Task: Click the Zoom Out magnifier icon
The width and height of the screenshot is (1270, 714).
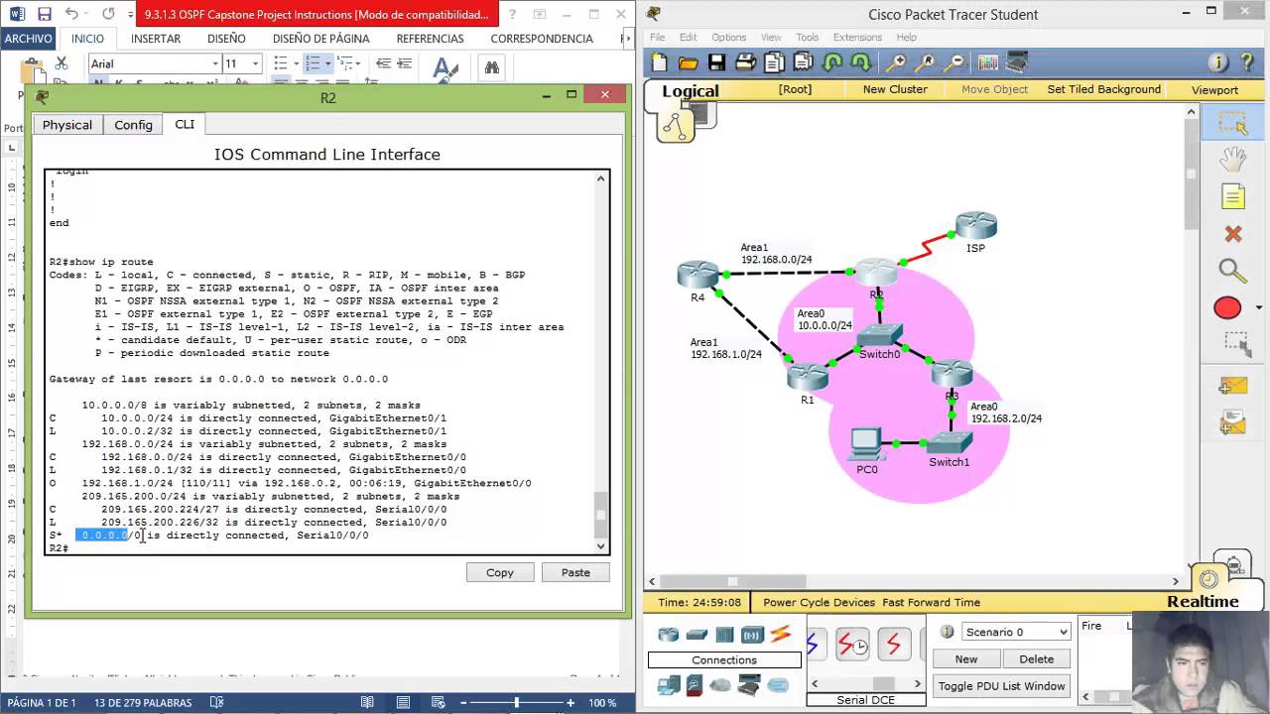Action: click(x=954, y=62)
